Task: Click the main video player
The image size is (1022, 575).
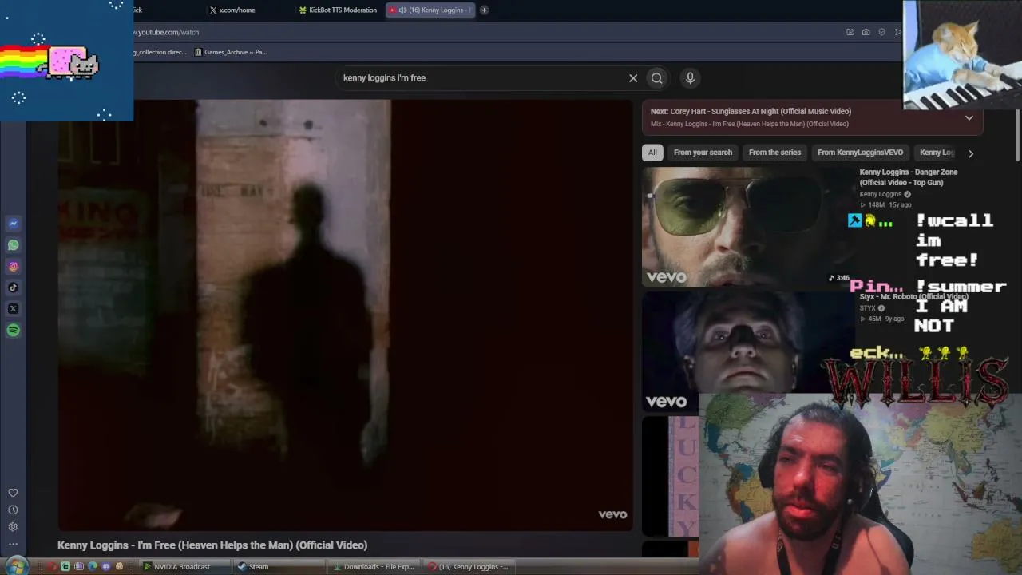Action: [x=345, y=315]
